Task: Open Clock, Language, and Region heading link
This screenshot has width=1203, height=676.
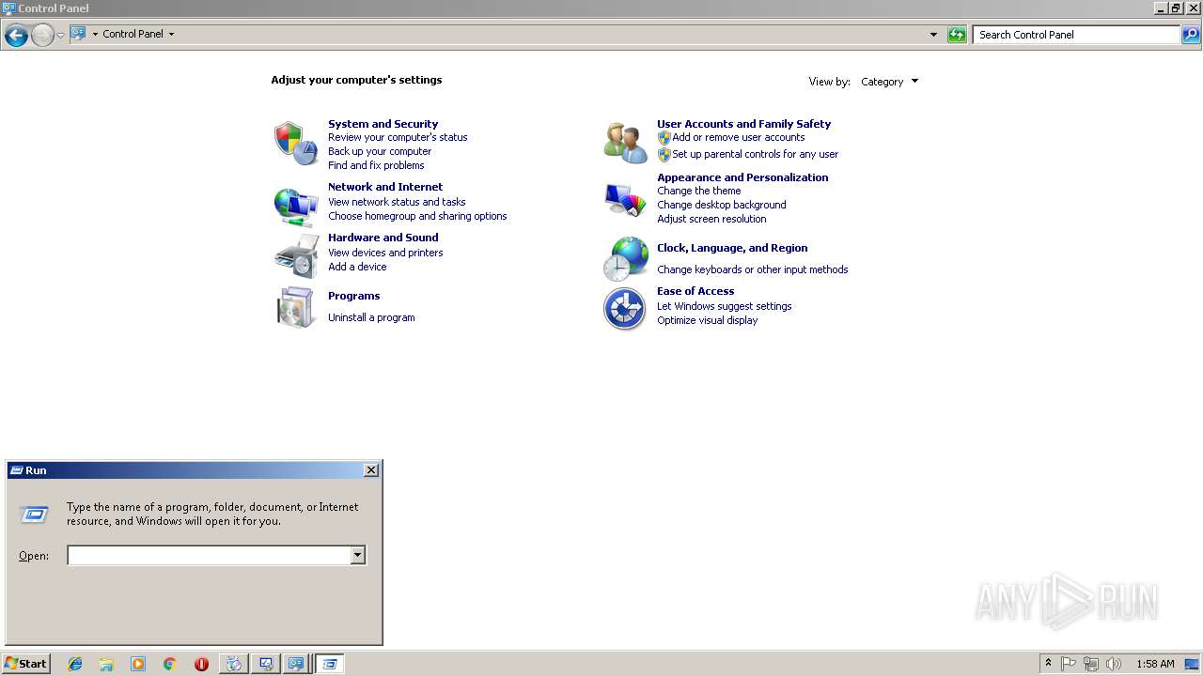Action: 732,248
